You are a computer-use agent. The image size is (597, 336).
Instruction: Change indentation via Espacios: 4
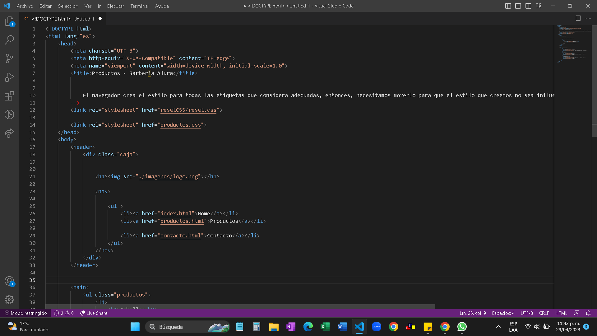503,313
